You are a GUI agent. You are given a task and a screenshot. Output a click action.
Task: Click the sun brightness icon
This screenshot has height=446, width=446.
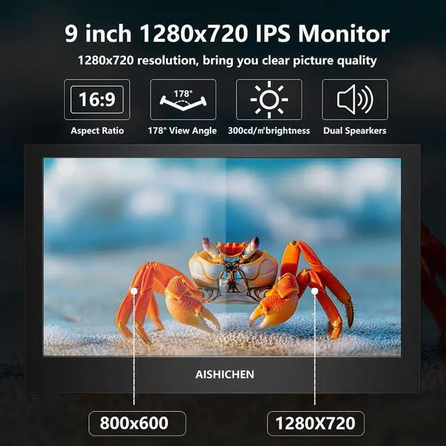coord(269,100)
